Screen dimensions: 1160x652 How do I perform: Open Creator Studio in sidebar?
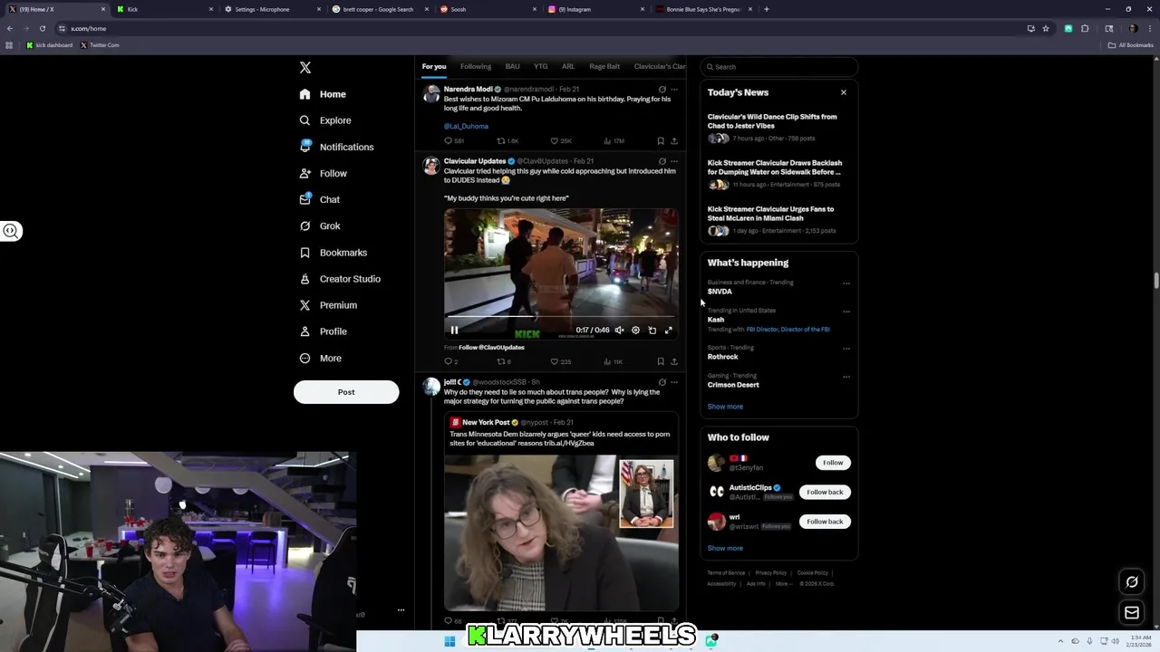(339, 279)
